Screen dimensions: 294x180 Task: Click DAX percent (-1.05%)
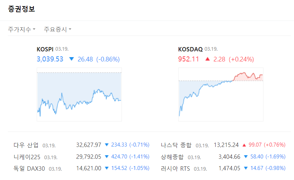click(x=139, y=168)
